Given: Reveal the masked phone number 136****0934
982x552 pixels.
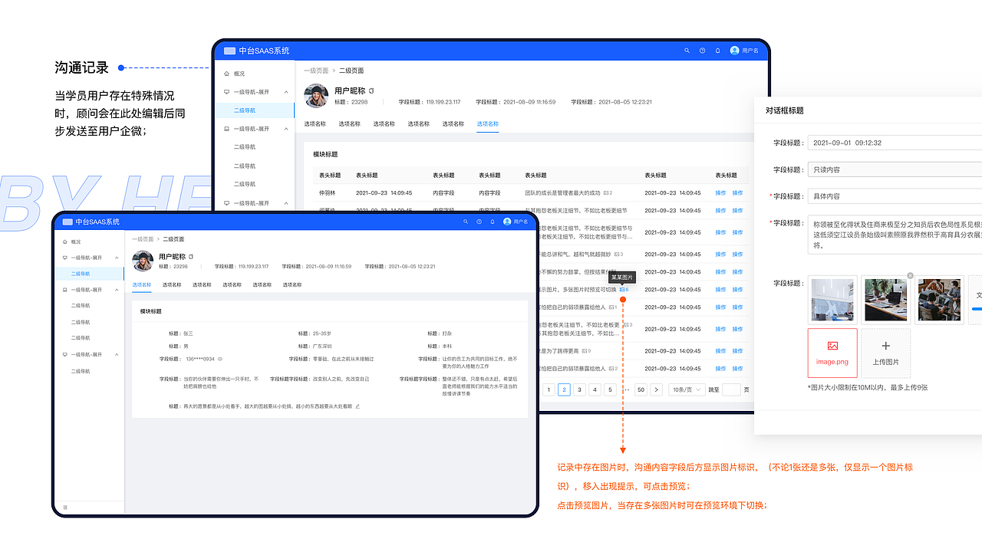Looking at the screenshot, I should pos(220,359).
